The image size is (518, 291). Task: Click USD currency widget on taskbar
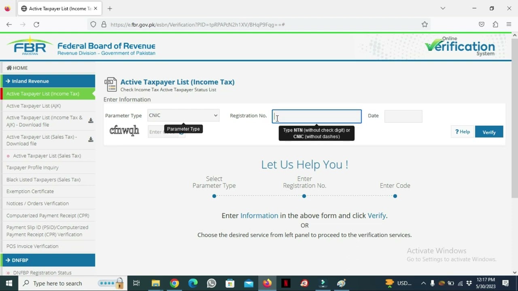pos(398,283)
